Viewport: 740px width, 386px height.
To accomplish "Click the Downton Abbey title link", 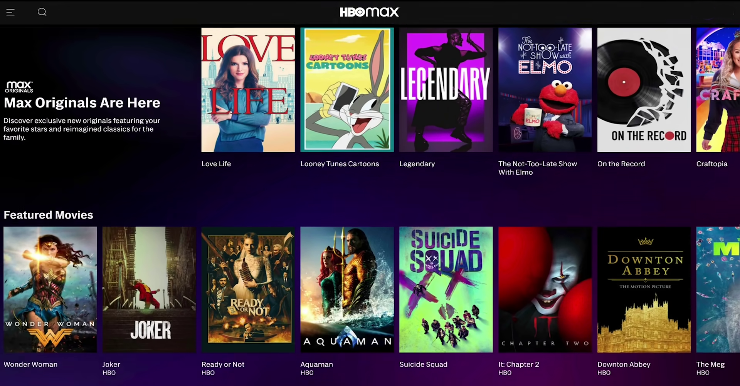I will click(624, 364).
